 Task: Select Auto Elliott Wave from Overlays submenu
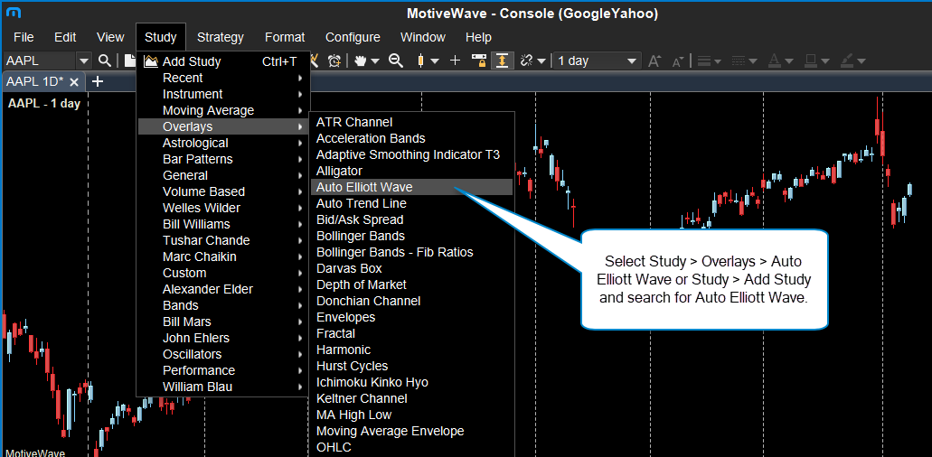(x=364, y=187)
